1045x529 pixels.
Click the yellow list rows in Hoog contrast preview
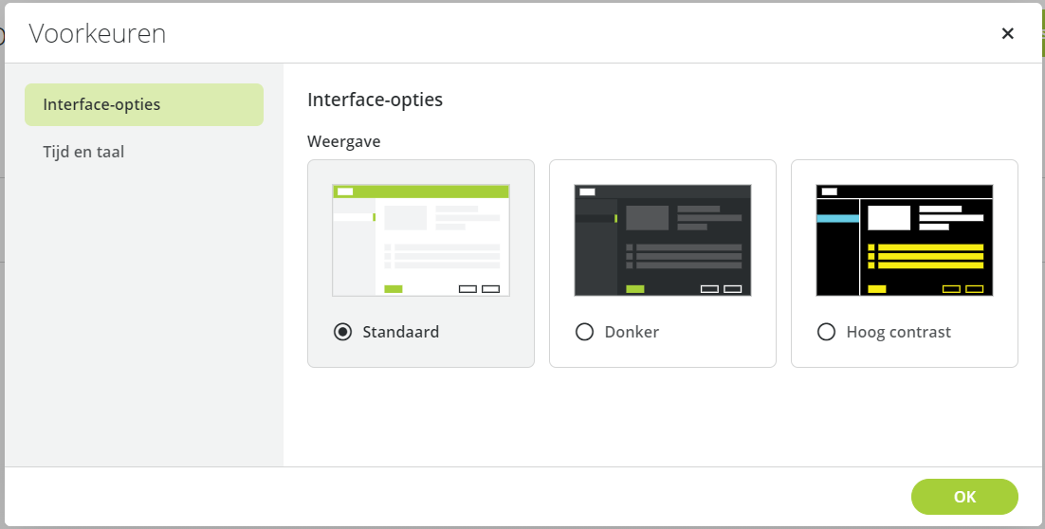click(x=926, y=257)
